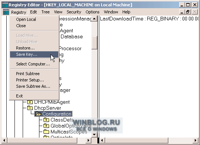Click the DHCPMibAgent folder icon

30,102
